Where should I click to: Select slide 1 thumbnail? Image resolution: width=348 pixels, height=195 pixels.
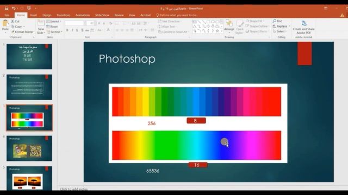pos(29,56)
